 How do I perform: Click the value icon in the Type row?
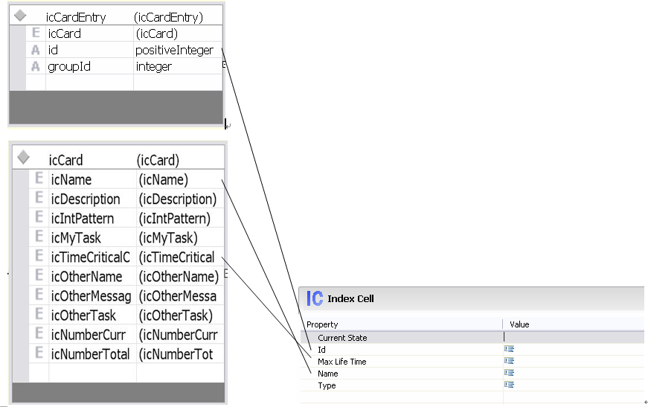pos(509,385)
